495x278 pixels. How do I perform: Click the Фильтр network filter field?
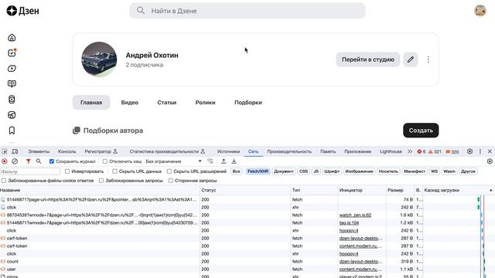(30, 171)
